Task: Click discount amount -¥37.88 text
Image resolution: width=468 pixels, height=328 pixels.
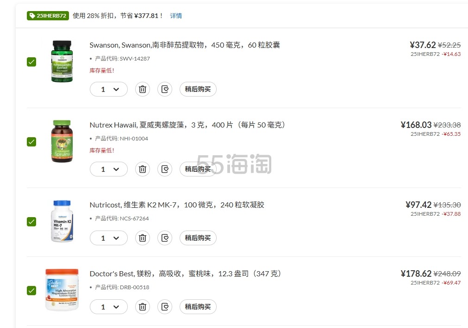Action: click(x=451, y=214)
